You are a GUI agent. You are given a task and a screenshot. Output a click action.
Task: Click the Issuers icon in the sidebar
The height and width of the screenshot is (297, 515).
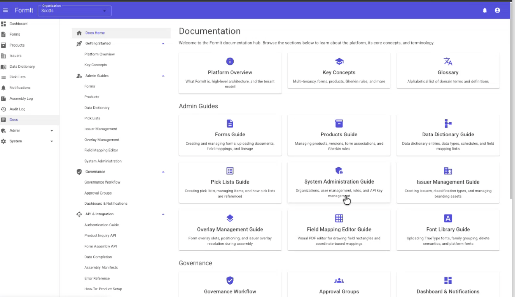click(x=3, y=56)
